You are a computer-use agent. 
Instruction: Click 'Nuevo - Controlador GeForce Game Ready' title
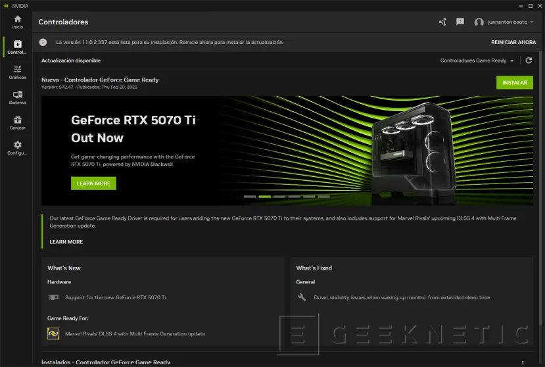coord(100,80)
